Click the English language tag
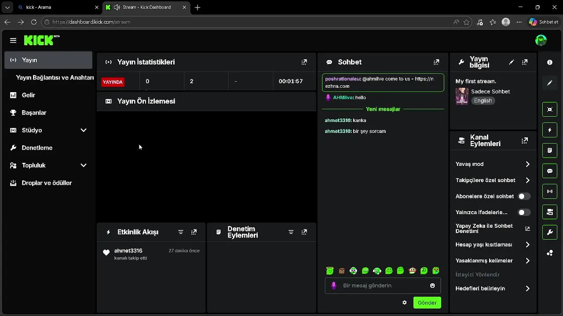Viewport: 563px width, 316px height. click(x=483, y=101)
